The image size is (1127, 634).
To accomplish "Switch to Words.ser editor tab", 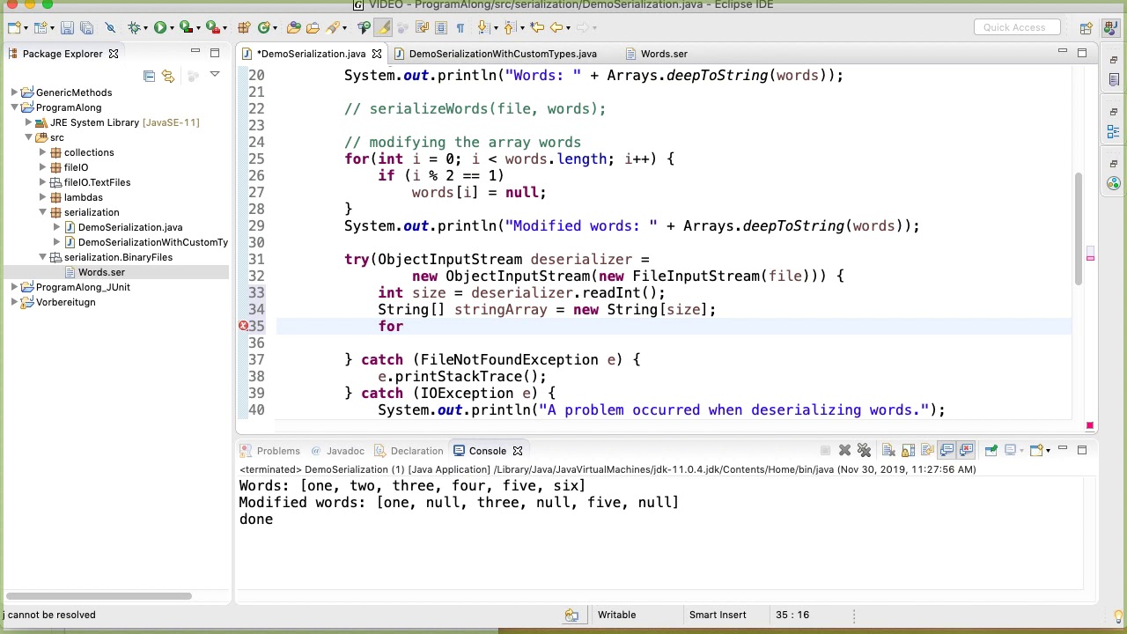I will click(x=664, y=54).
